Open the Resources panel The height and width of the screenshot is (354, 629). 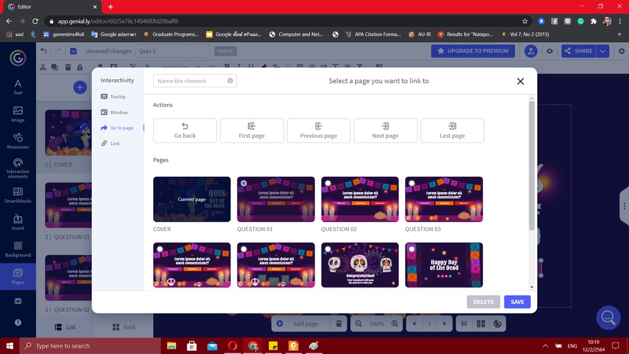(x=18, y=141)
